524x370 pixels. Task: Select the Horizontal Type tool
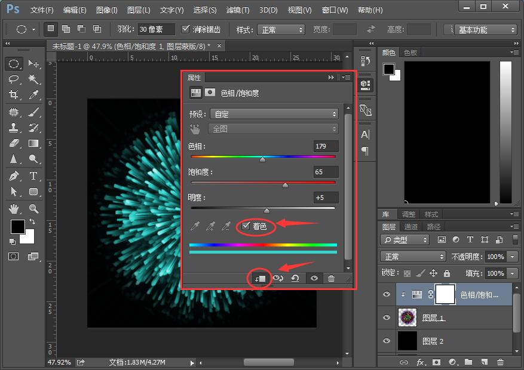33,175
